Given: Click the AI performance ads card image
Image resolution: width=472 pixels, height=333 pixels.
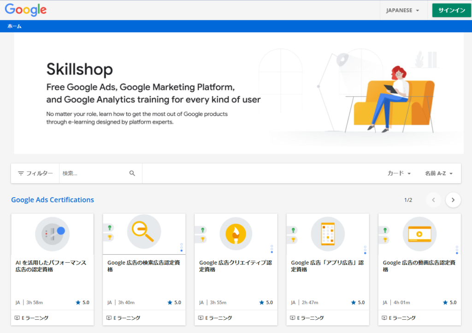Looking at the screenshot, I should click(x=53, y=234).
